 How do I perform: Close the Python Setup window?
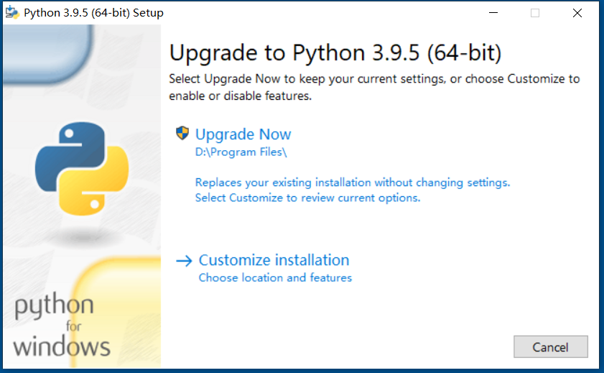[x=577, y=13]
